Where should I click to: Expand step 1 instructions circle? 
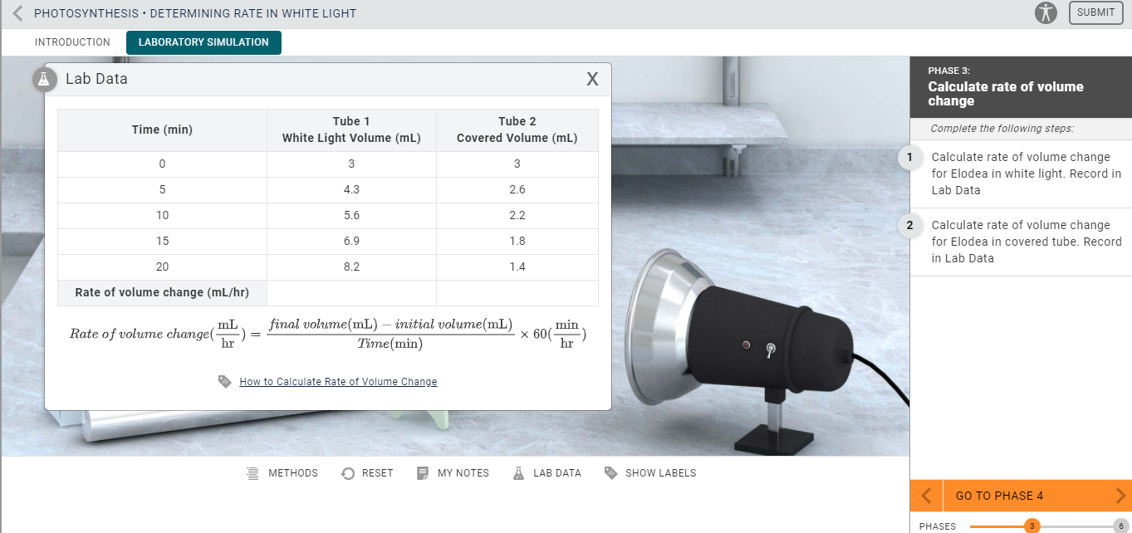[910, 158]
